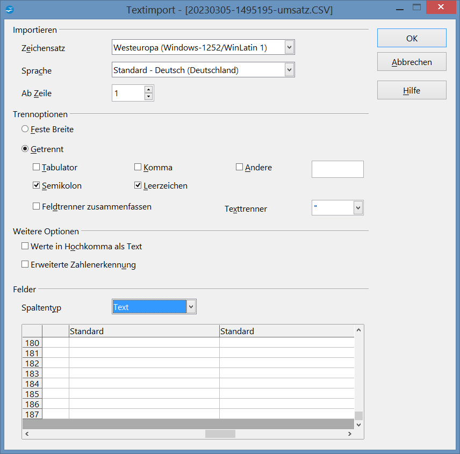Enable the Tabulator separator checkbox
460x454 pixels.
coord(36,167)
